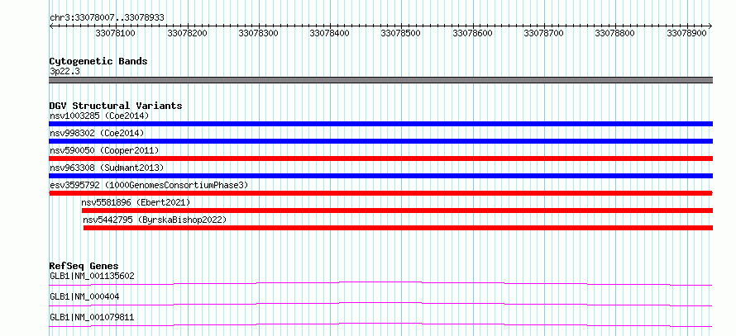Open variant label nsv998302 (Coe2014)
The image size is (736, 336).
(97, 133)
